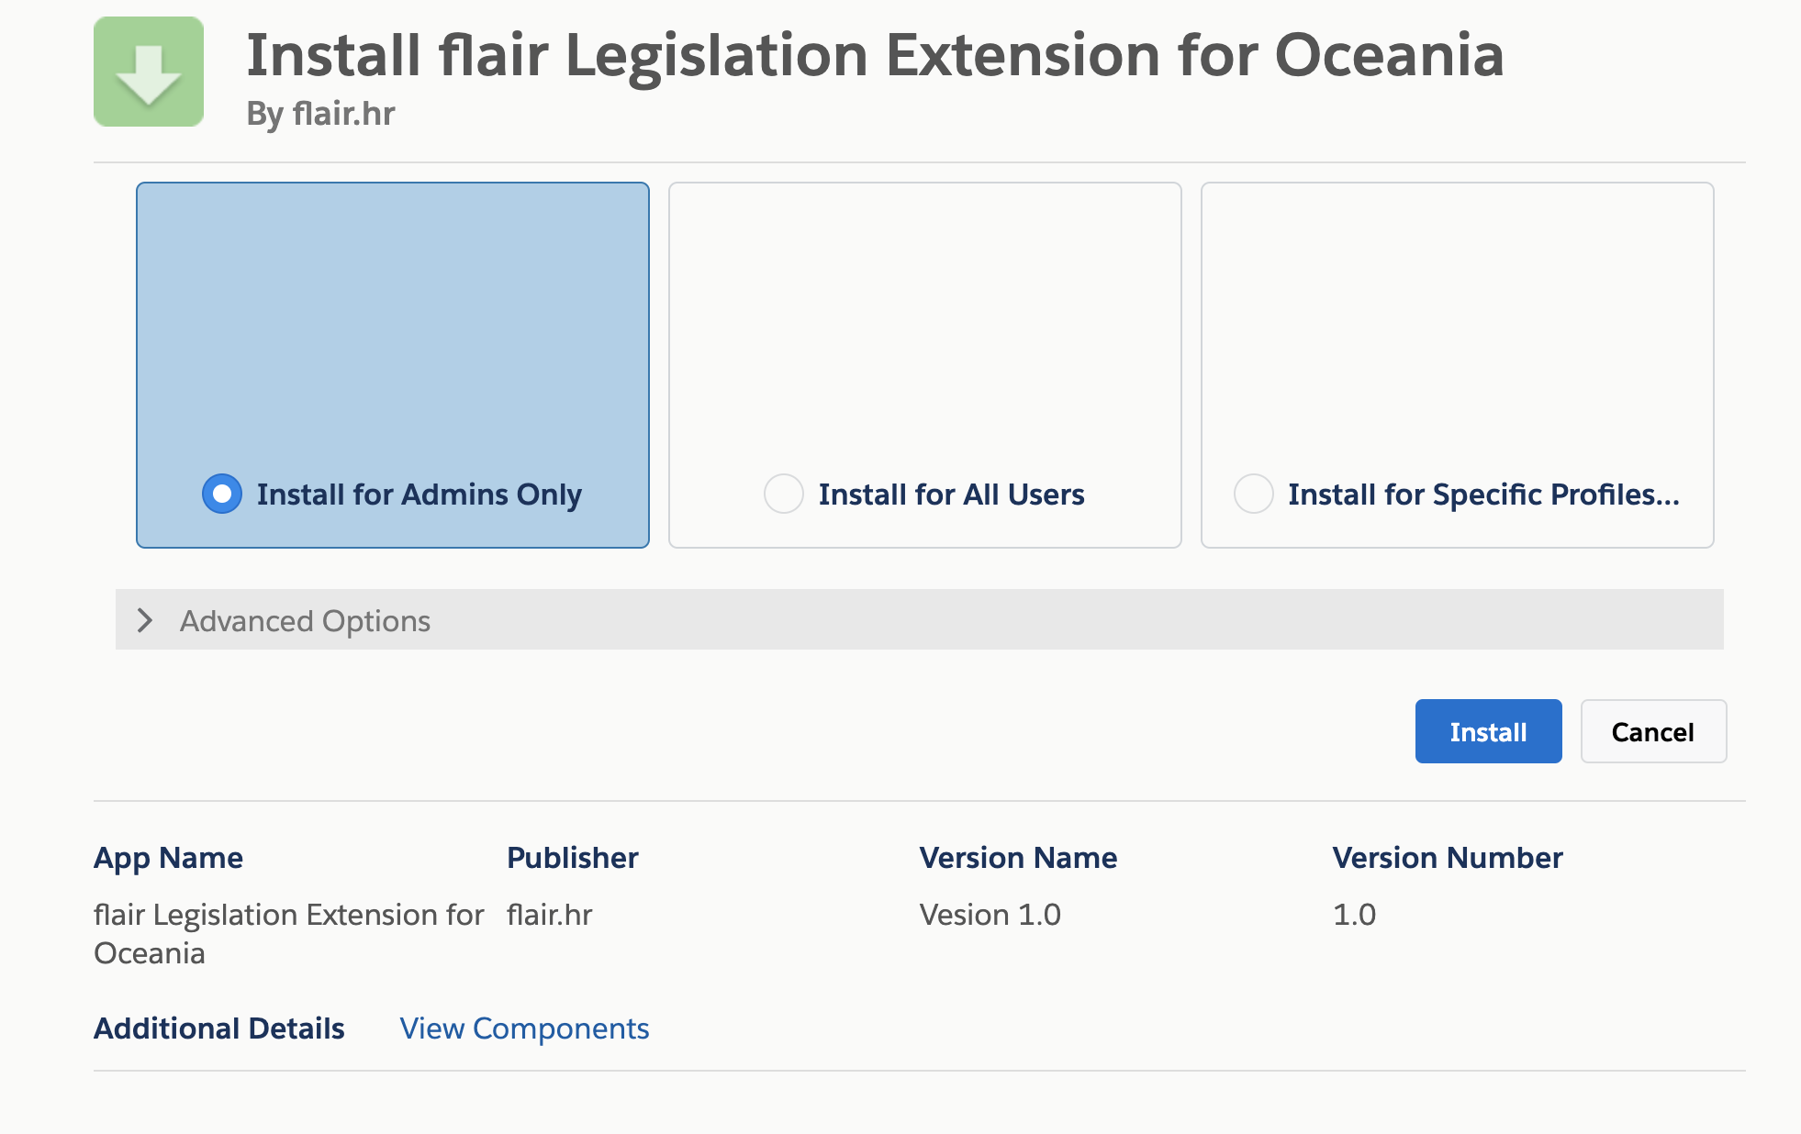Screen dimensions: 1801x1134
Task: Select Install for All Users radio
Action: point(783,494)
